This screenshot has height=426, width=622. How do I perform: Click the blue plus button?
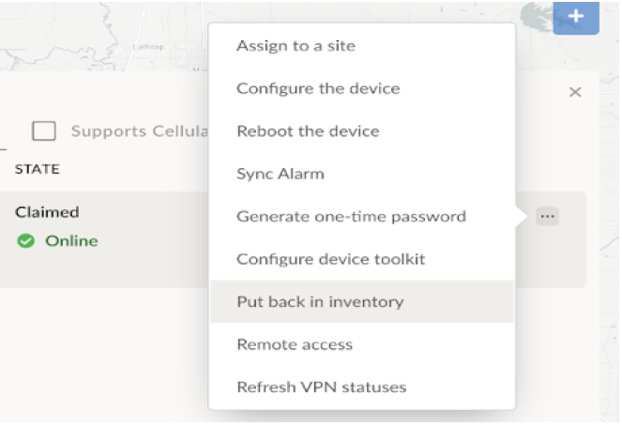(x=576, y=17)
